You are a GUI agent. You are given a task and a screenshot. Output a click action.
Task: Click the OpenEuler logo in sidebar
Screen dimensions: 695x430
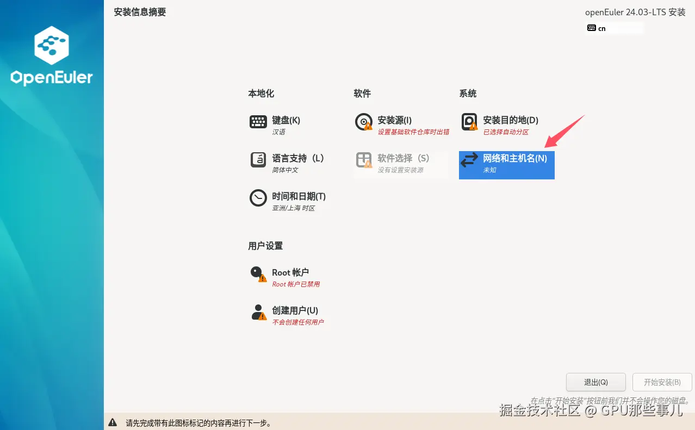[52, 57]
